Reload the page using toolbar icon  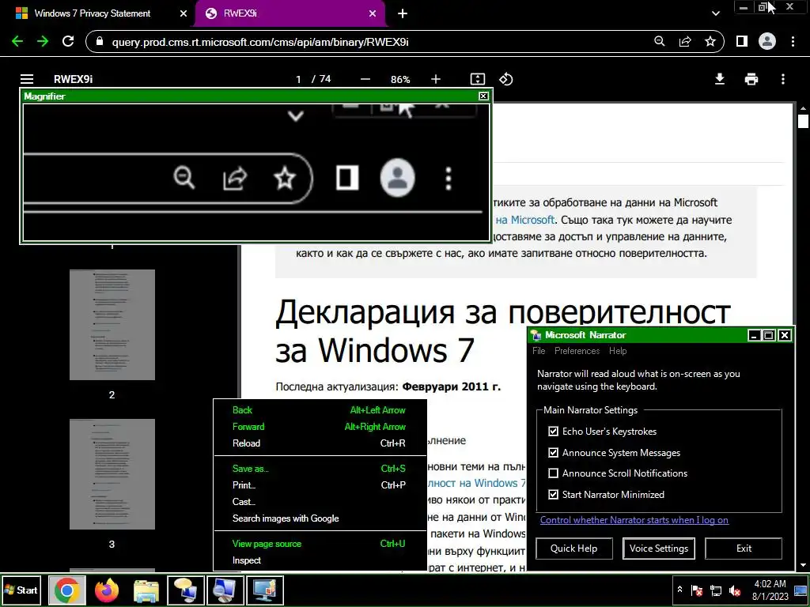coord(68,41)
